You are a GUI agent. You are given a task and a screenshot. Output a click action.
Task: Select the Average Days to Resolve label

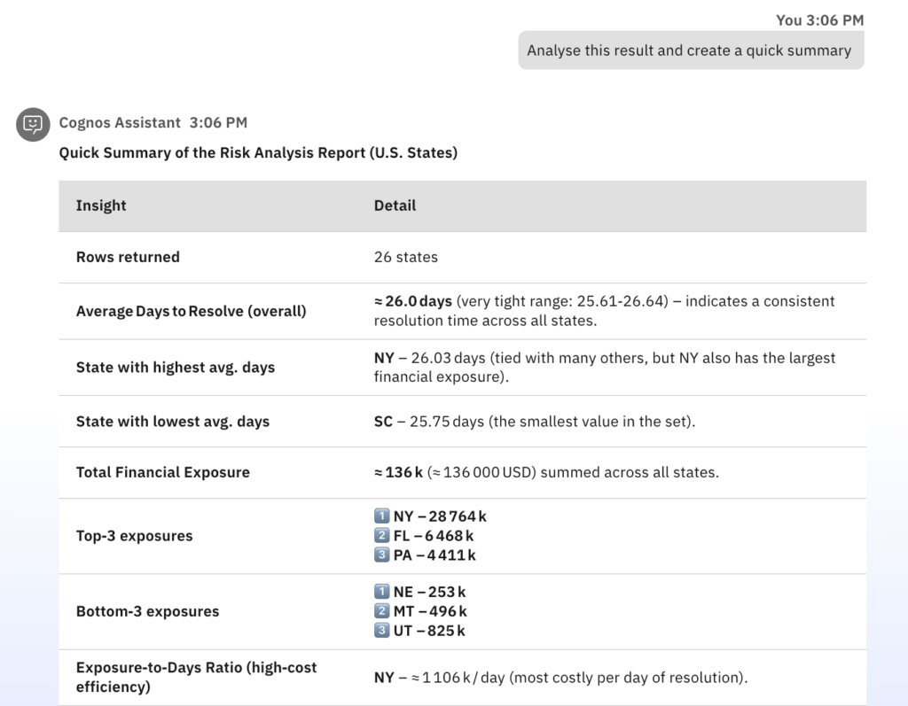tap(191, 311)
